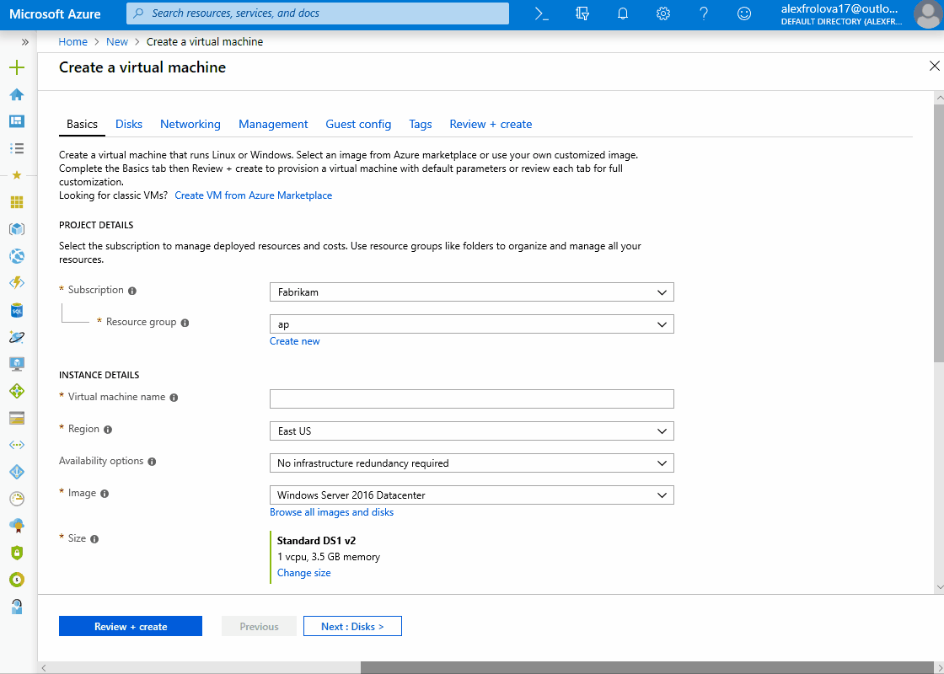The width and height of the screenshot is (944, 674).
Task: Open Load balancers green diamond icon
Action: click(x=17, y=391)
